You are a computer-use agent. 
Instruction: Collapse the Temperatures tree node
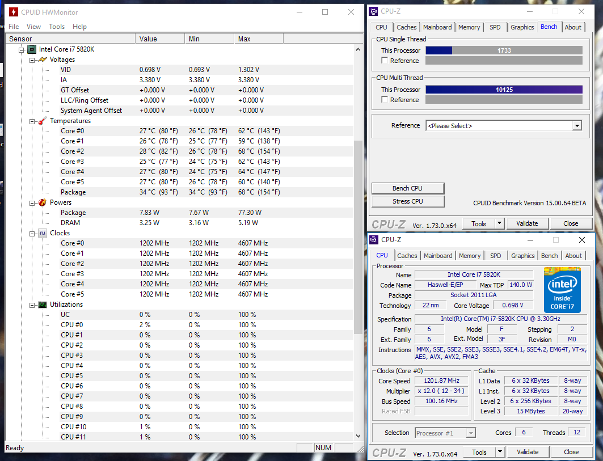(32, 121)
